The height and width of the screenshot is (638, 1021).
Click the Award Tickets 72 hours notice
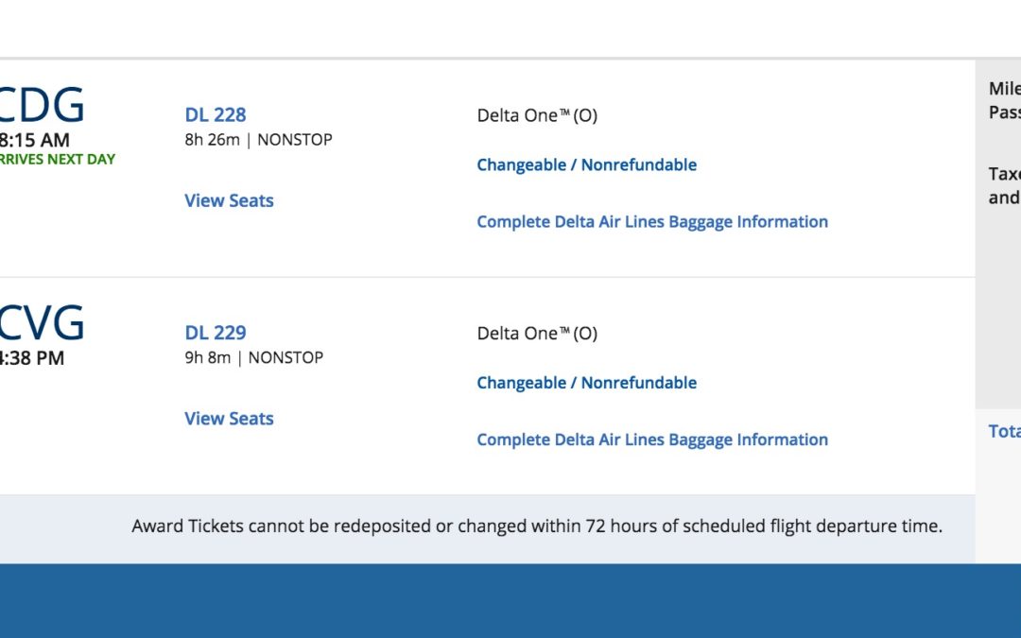(x=537, y=526)
